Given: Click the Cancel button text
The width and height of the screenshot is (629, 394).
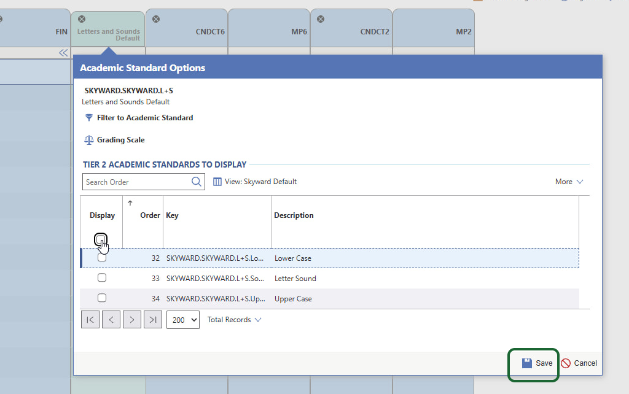Looking at the screenshot, I should click(585, 363).
